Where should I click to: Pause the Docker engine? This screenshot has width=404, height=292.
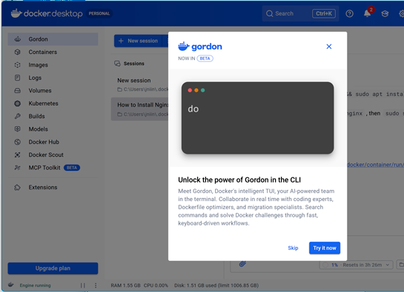[83, 285]
